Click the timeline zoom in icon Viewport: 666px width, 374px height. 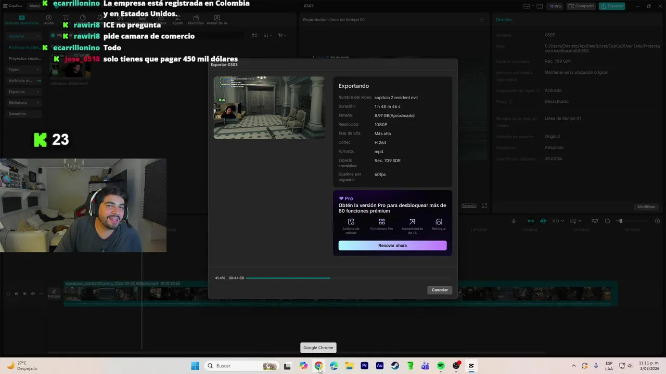(657, 221)
